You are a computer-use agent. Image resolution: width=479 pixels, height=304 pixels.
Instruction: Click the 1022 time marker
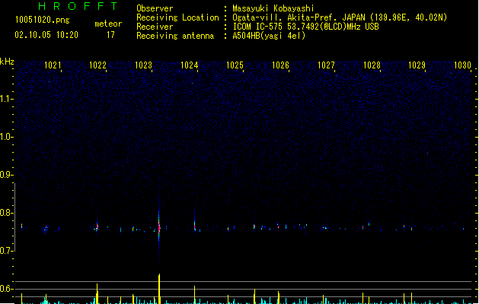(x=97, y=65)
